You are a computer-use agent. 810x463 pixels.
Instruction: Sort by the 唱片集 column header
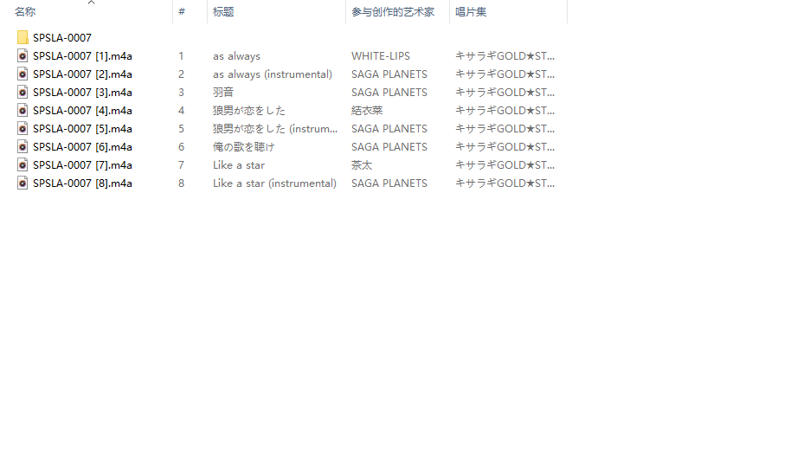471,12
